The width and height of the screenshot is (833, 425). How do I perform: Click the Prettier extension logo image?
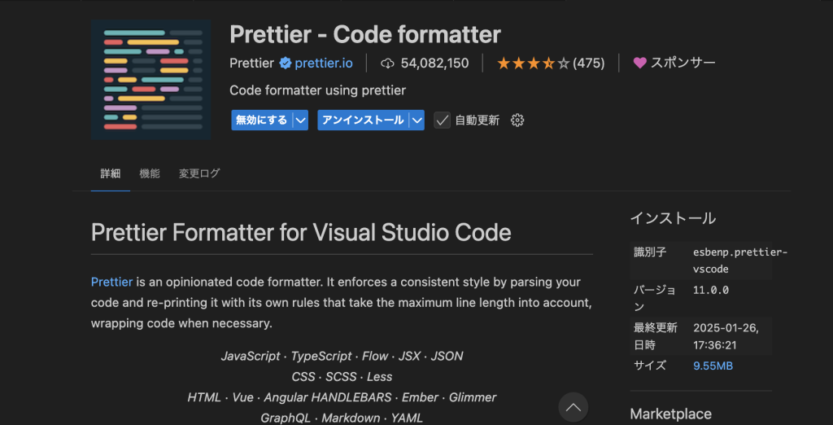[151, 80]
